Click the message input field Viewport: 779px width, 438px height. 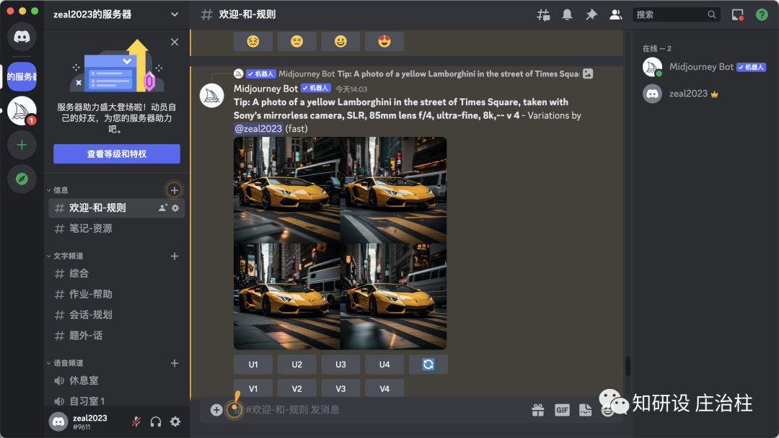377,410
